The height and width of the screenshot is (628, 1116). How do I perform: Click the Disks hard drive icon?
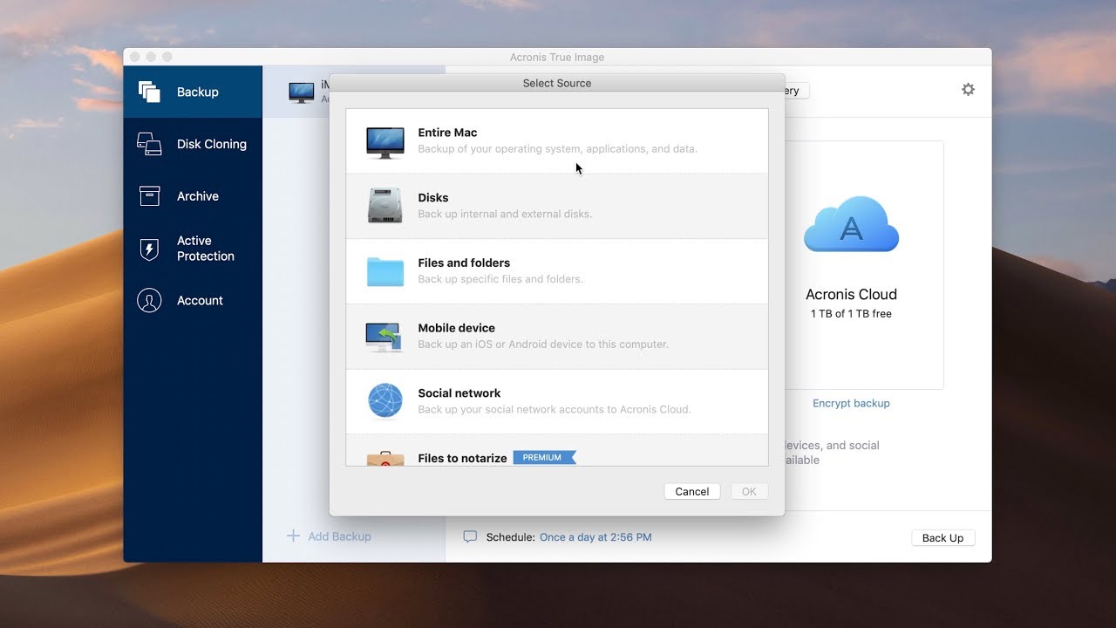point(384,206)
